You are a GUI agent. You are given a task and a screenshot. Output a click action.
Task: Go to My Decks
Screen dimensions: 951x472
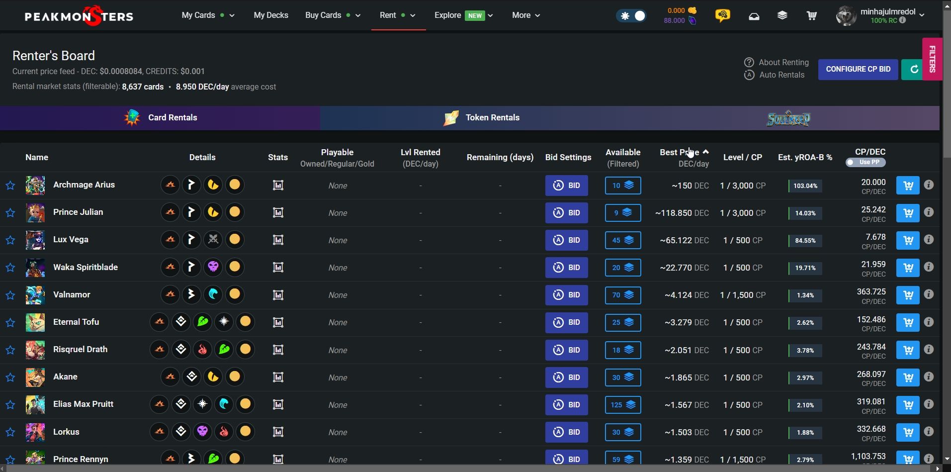pos(271,15)
